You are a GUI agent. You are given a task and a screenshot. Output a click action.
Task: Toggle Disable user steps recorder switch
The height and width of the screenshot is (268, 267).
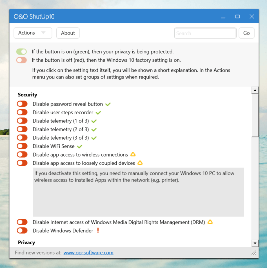(x=22, y=112)
